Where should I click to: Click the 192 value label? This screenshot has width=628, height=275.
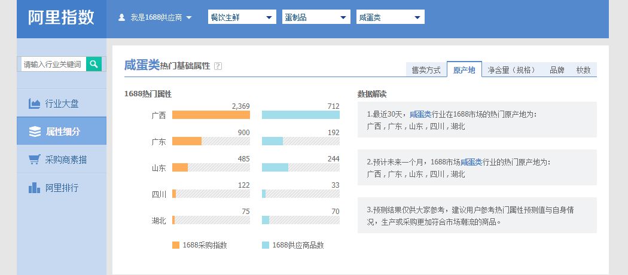[333, 133]
